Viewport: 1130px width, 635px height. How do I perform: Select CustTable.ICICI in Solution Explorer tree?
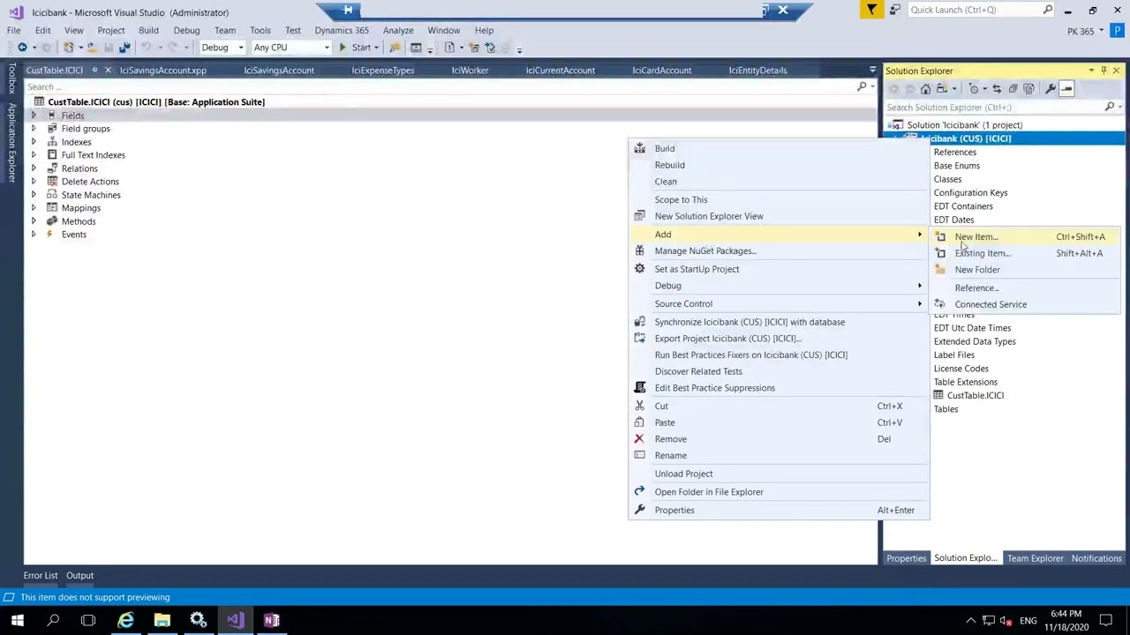[975, 395]
